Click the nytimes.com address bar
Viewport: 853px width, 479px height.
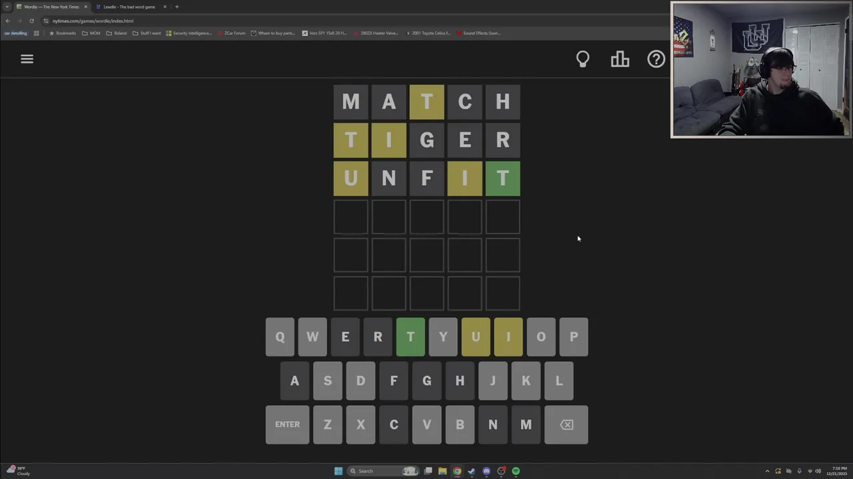(353, 21)
